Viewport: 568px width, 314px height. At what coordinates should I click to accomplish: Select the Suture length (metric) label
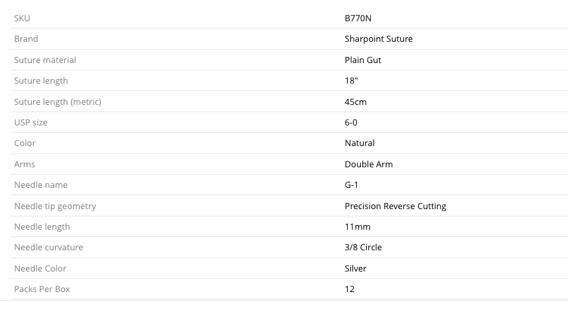coord(58,102)
